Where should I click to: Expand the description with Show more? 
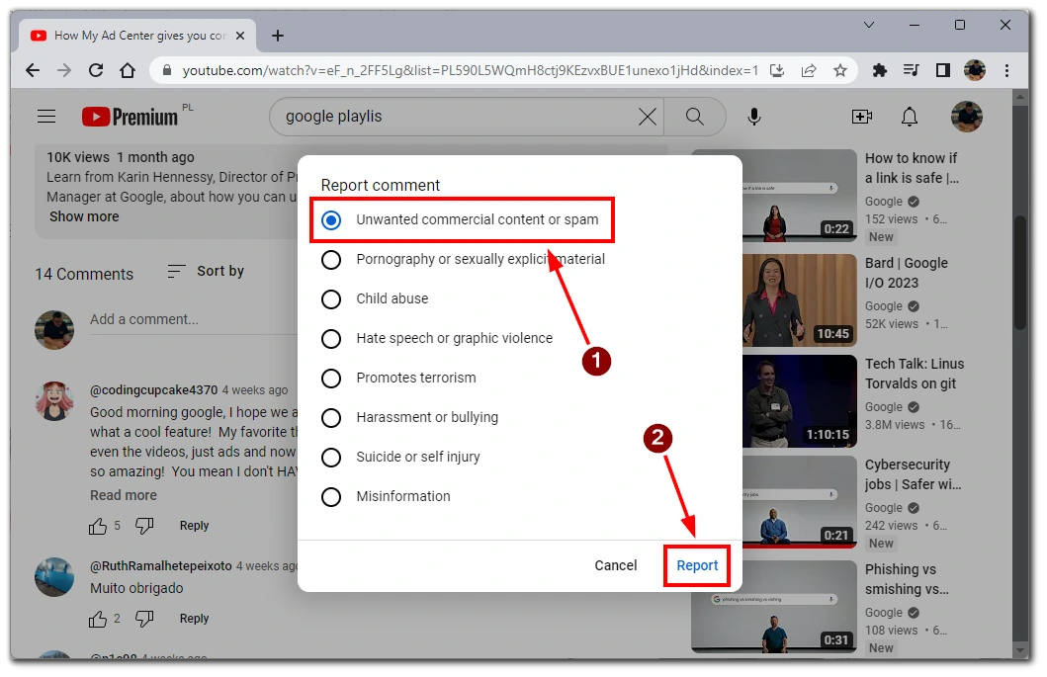pyautogui.click(x=84, y=216)
